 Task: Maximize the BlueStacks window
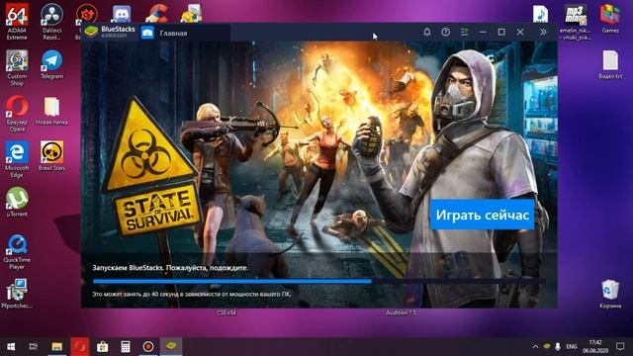point(501,32)
